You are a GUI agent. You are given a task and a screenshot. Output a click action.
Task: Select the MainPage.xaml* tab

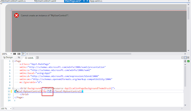[x=73, y=1]
